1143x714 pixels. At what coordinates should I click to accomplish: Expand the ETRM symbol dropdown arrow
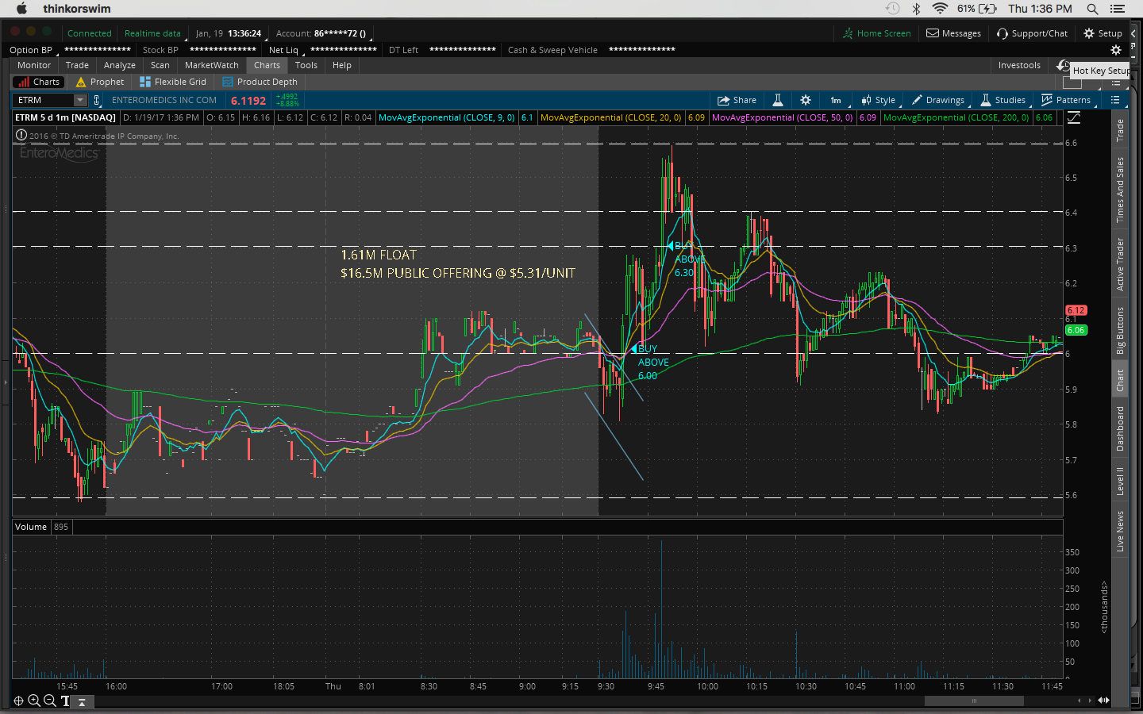click(x=80, y=100)
